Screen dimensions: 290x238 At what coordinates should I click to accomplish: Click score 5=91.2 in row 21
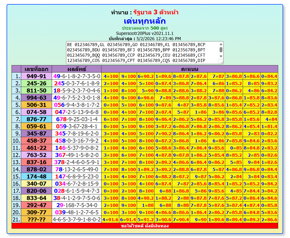[145, 220]
